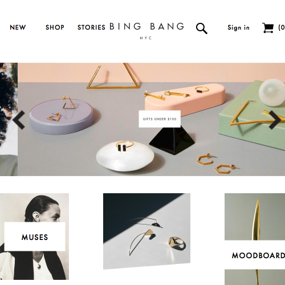Open the search magnifier icon
The width and height of the screenshot is (285, 285).
tap(202, 28)
